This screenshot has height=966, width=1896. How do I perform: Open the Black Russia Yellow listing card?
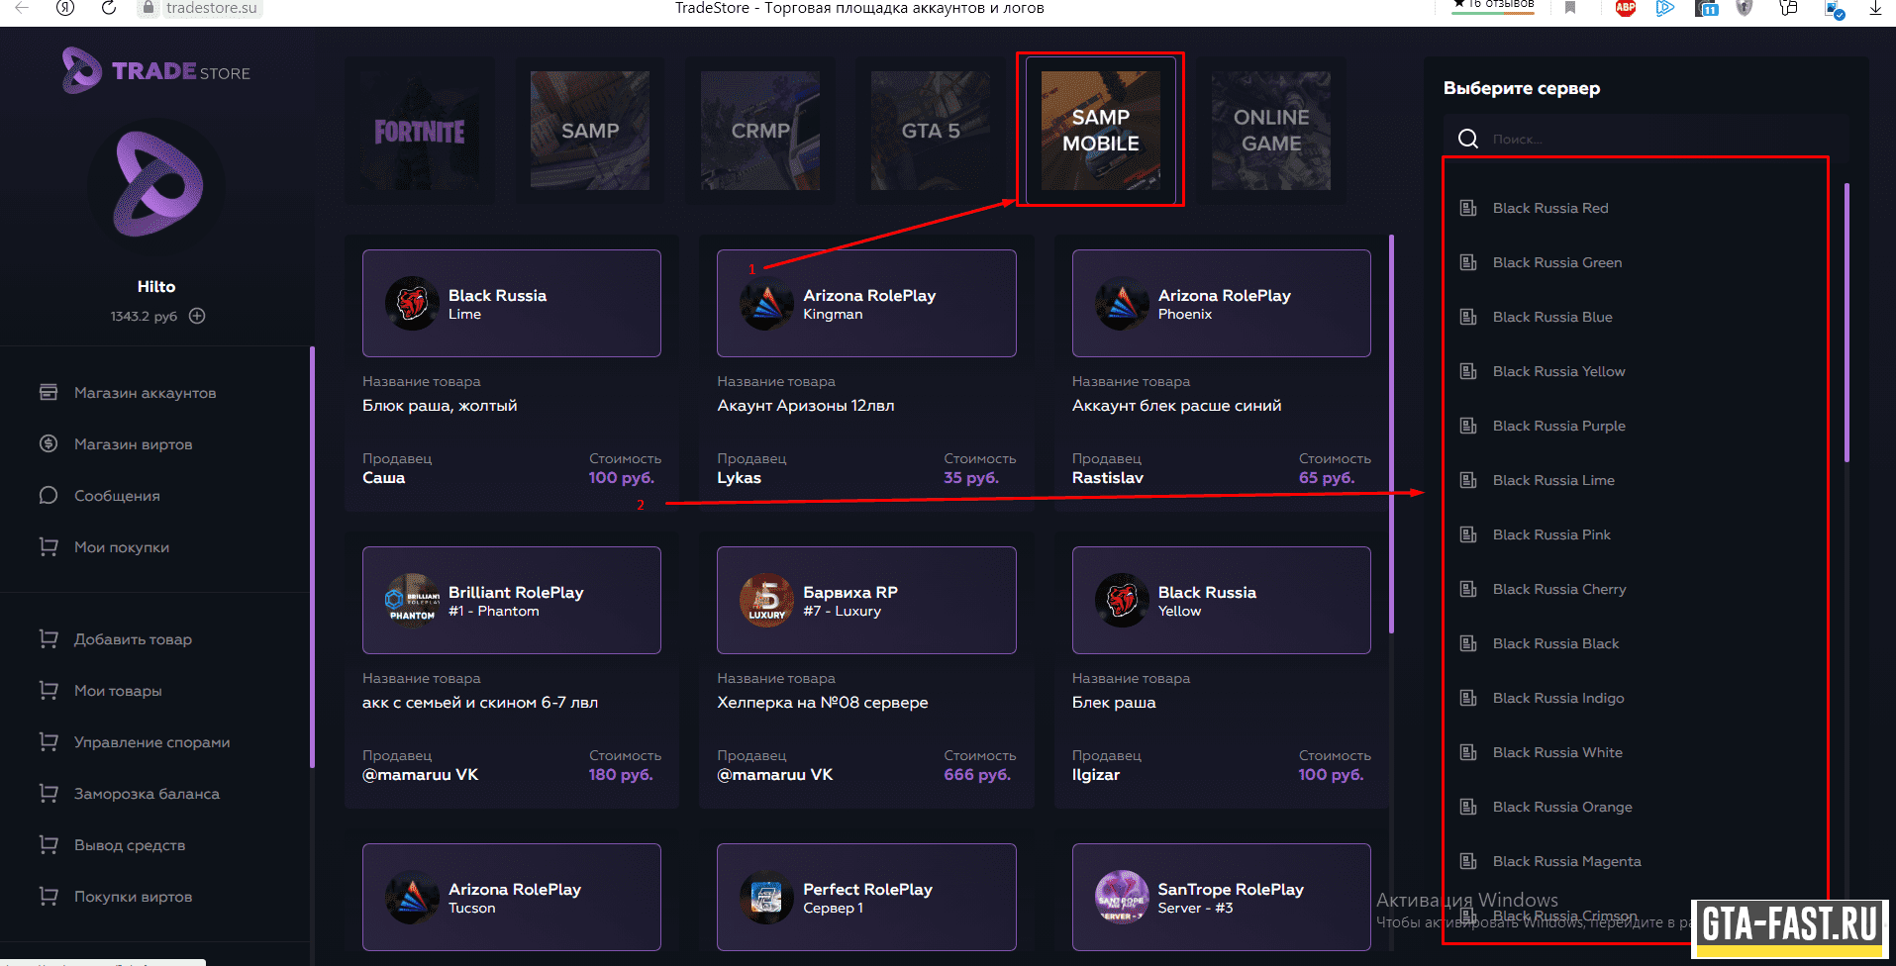click(x=1221, y=600)
